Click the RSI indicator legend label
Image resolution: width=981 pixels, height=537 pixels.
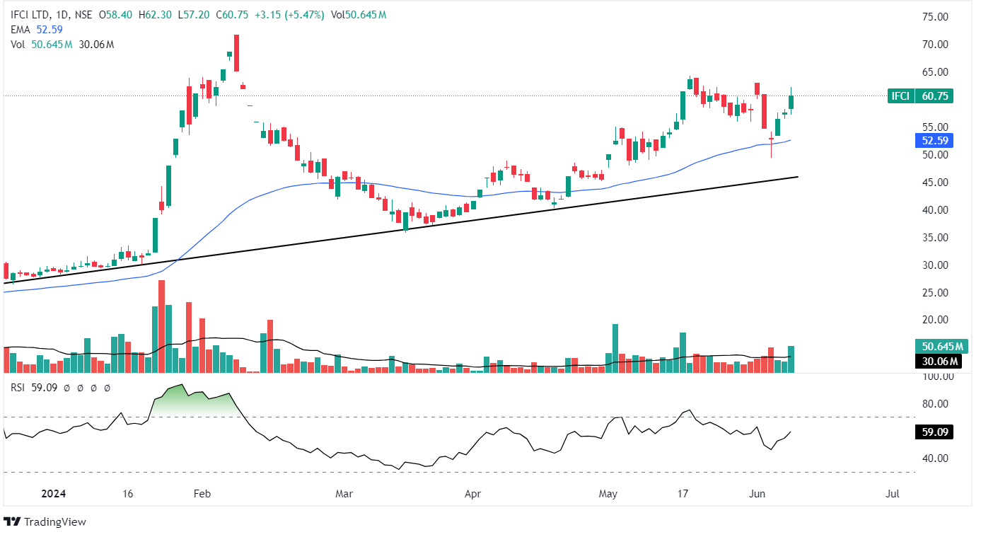19,388
